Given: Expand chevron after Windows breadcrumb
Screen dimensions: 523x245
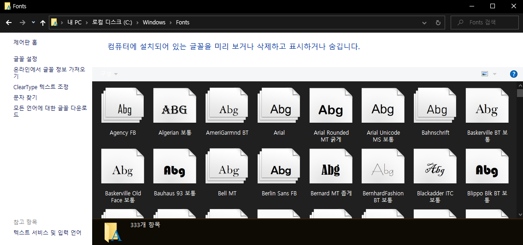Looking at the screenshot, I should coord(170,23).
